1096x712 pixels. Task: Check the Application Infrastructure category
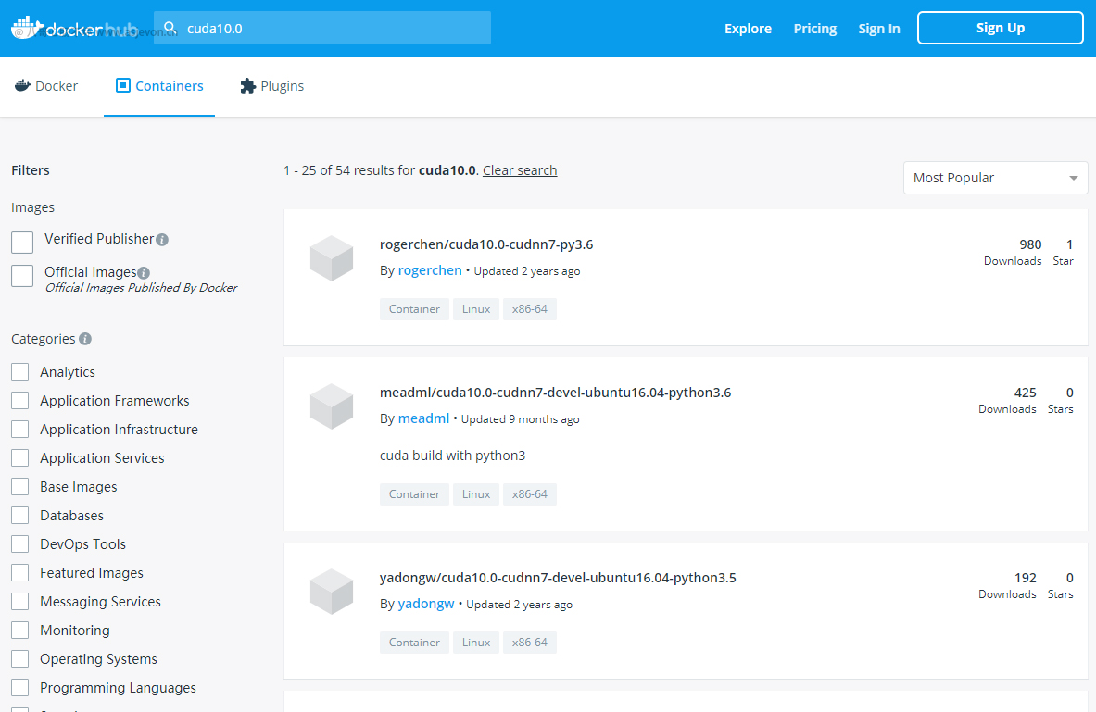point(20,429)
